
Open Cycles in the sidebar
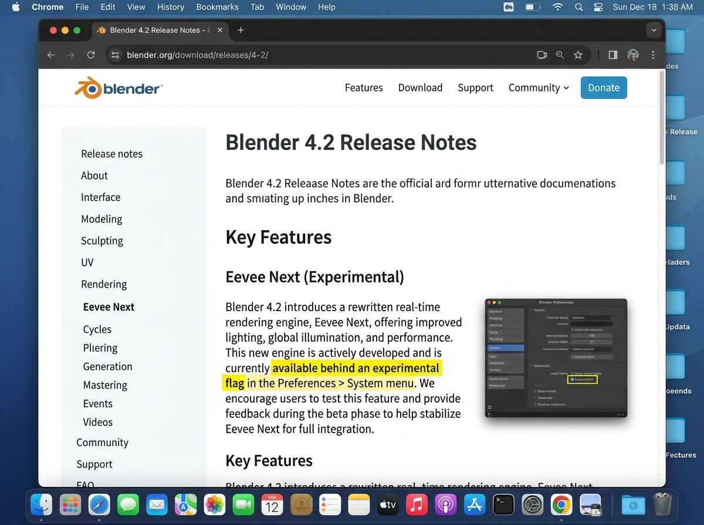tap(97, 329)
